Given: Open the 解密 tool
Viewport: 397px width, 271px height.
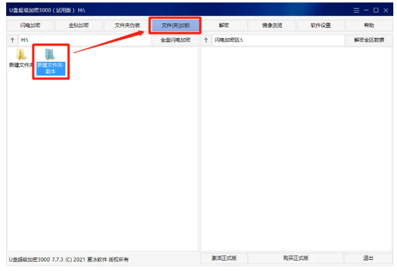Looking at the screenshot, I should point(224,25).
